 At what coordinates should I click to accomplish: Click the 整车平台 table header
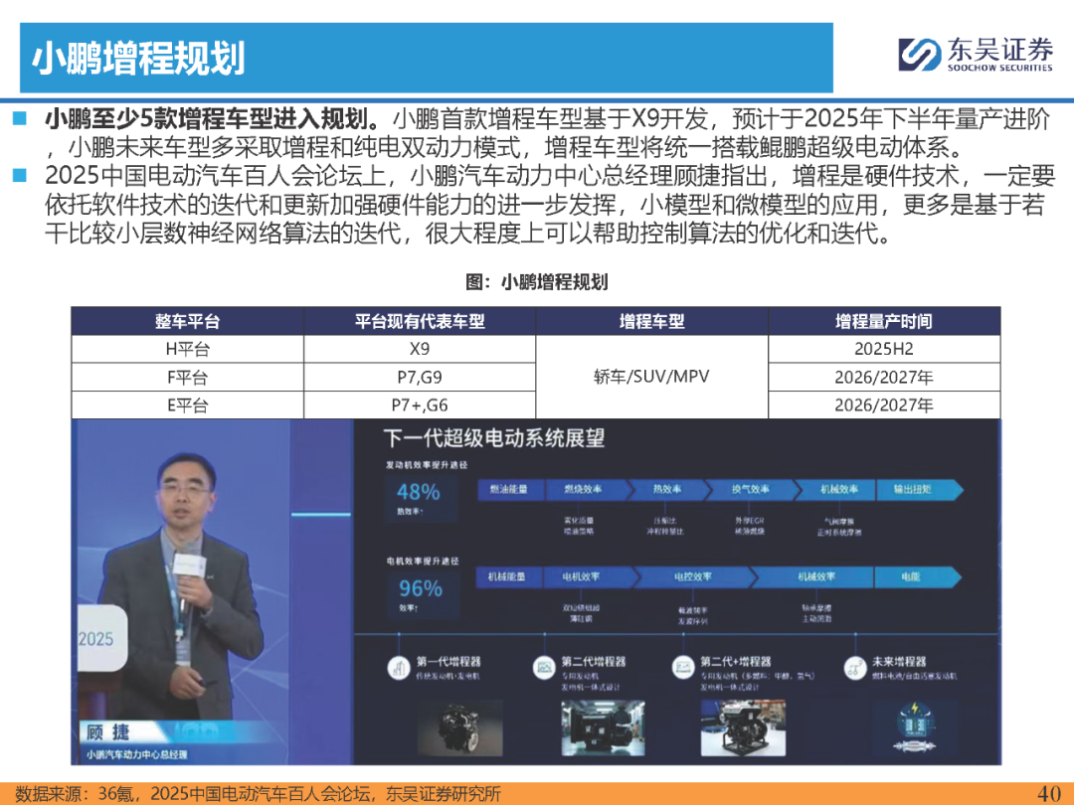(187, 321)
